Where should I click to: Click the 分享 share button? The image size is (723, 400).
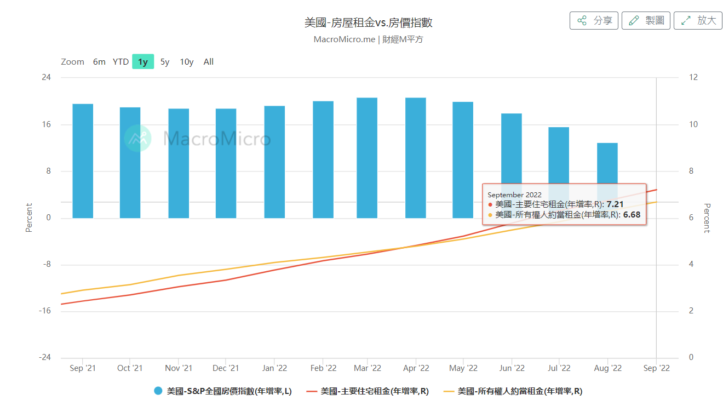[x=594, y=20]
